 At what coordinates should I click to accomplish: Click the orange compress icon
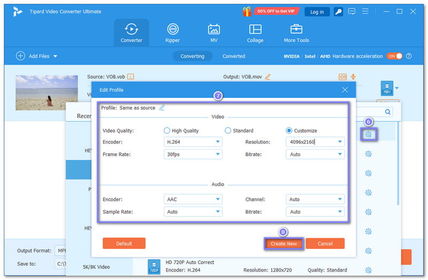353,76
